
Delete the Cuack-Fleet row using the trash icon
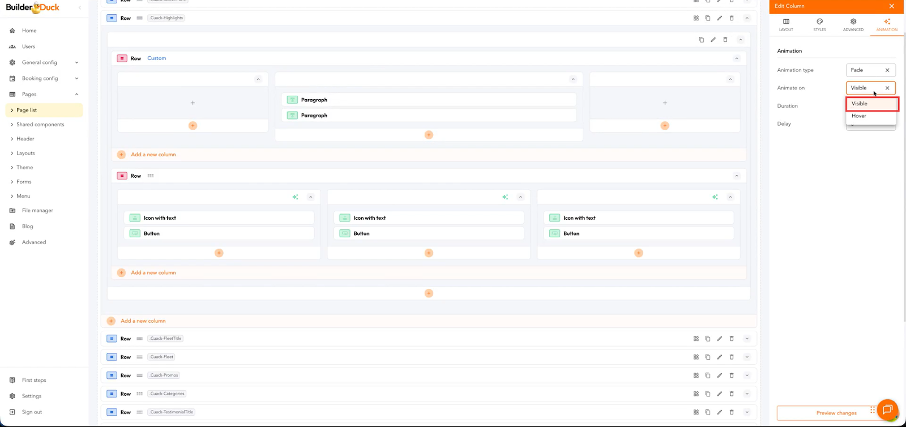731,357
